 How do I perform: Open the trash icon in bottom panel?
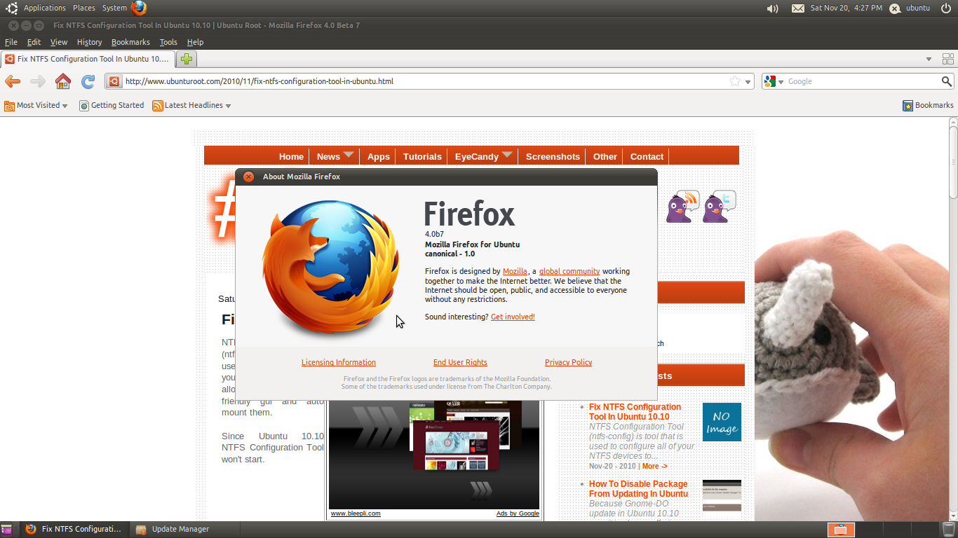[949, 529]
